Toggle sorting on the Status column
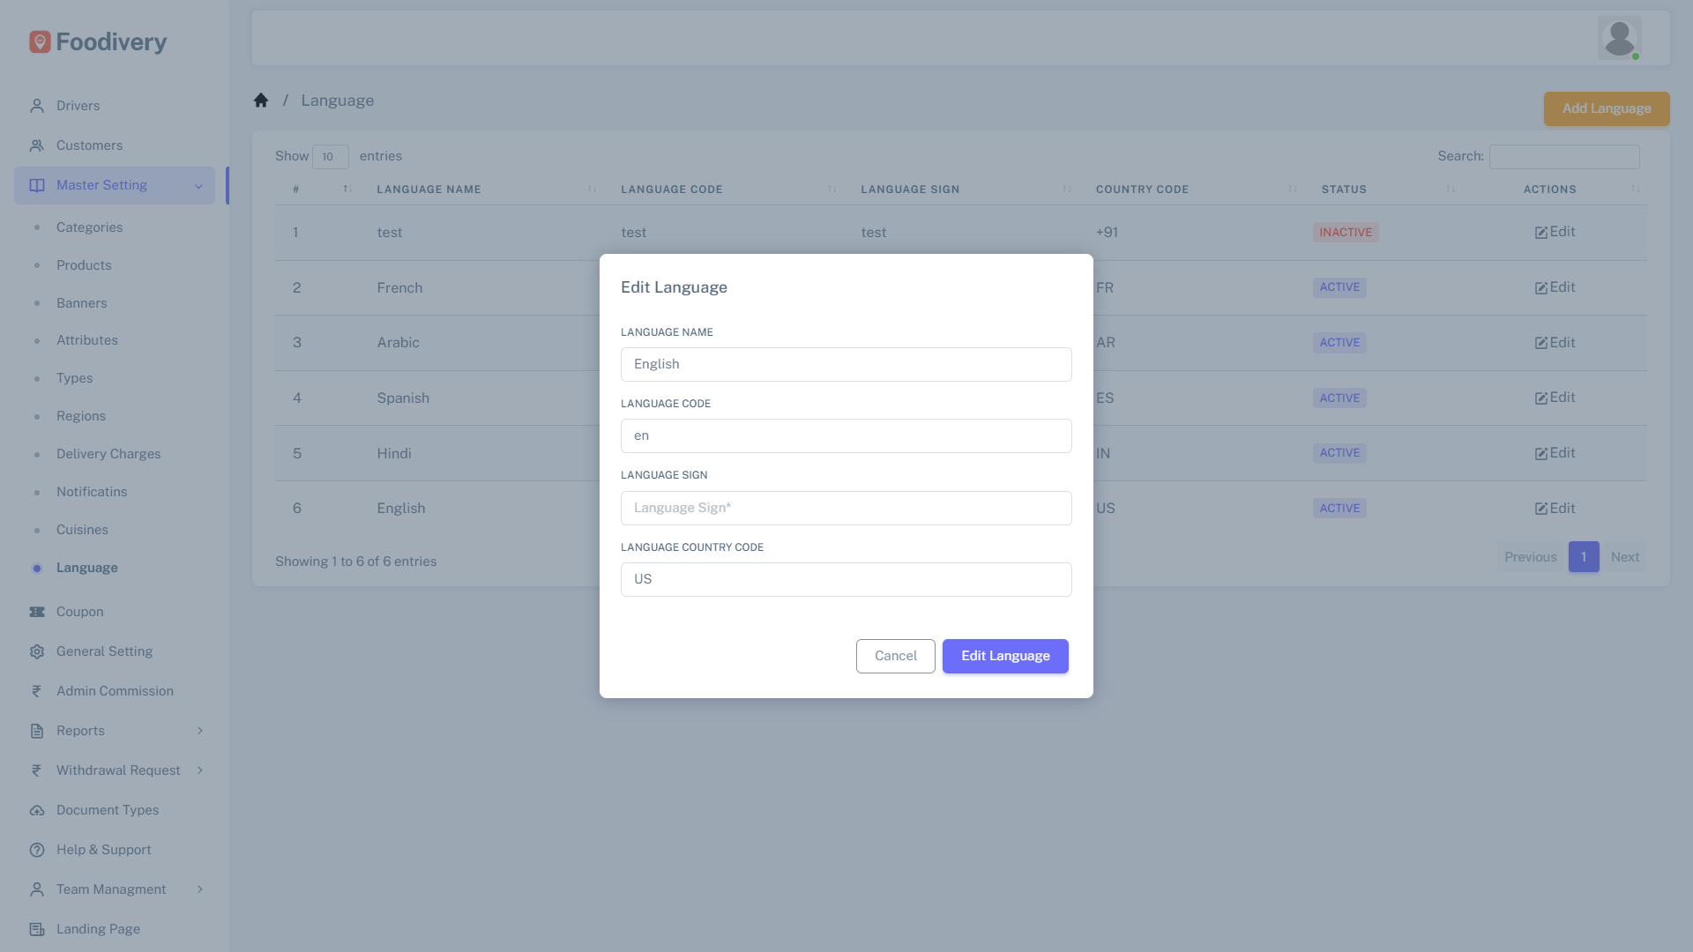 pos(1450,189)
